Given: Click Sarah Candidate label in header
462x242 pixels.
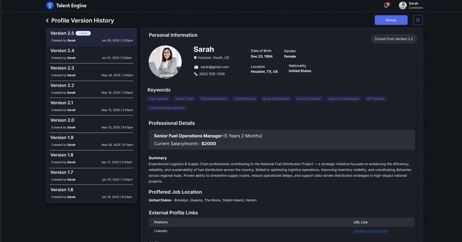Looking at the screenshot, I should click(x=416, y=5).
